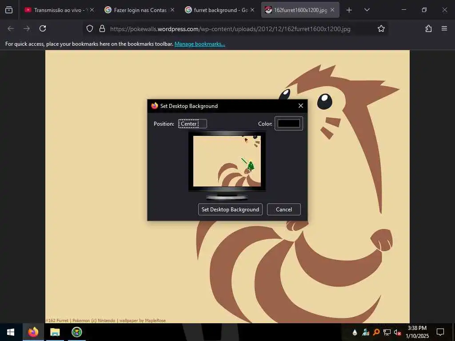View site security padlock info

102,28
